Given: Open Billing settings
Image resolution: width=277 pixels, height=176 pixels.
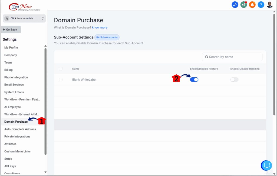Looking at the screenshot, I should click(x=8, y=70).
